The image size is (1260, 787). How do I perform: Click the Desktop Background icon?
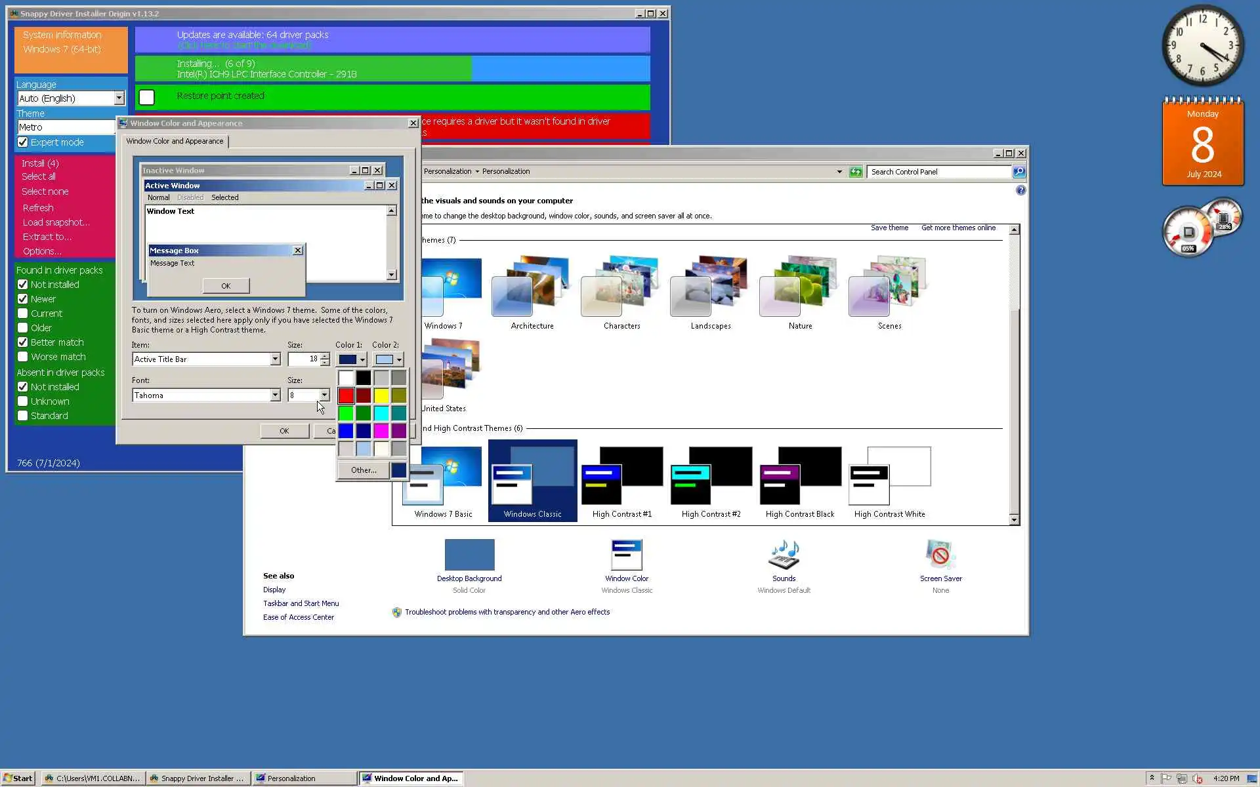(x=469, y=555)
